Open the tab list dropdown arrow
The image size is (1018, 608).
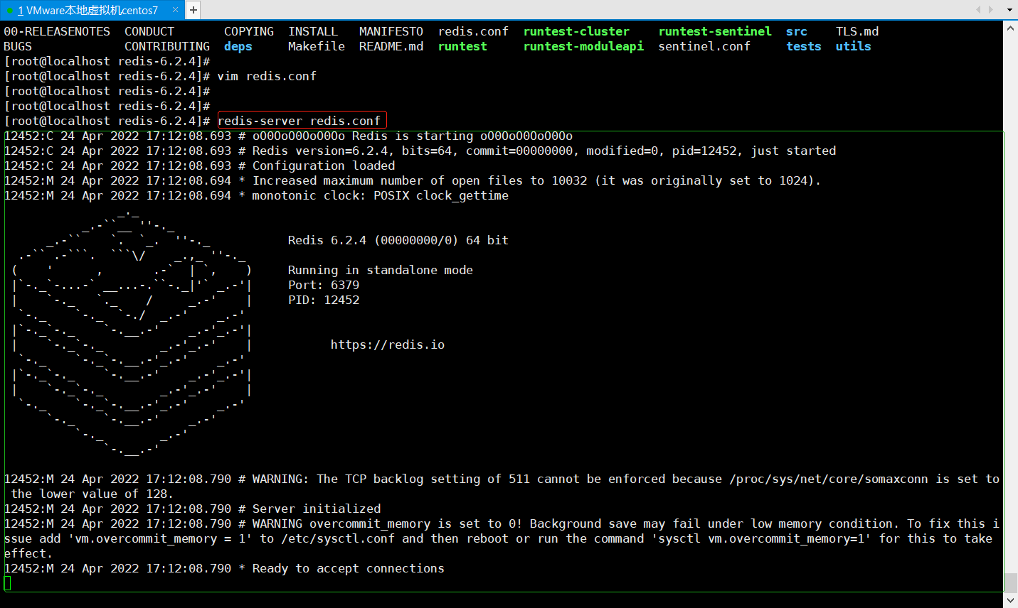pos(1009,10)
